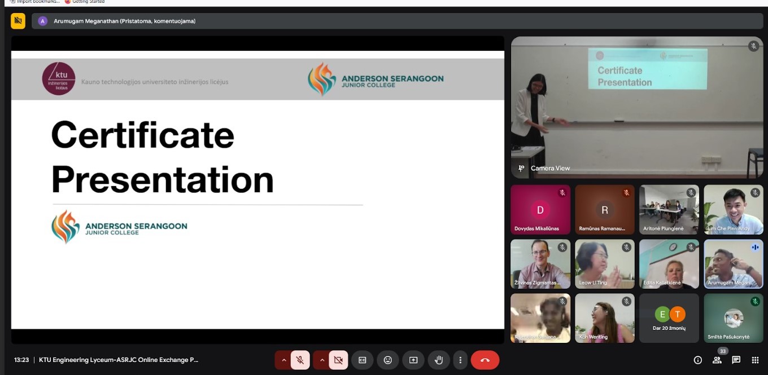Select Edita Kaliatkienė participant tile
The image size is (768, 375).
669,264
